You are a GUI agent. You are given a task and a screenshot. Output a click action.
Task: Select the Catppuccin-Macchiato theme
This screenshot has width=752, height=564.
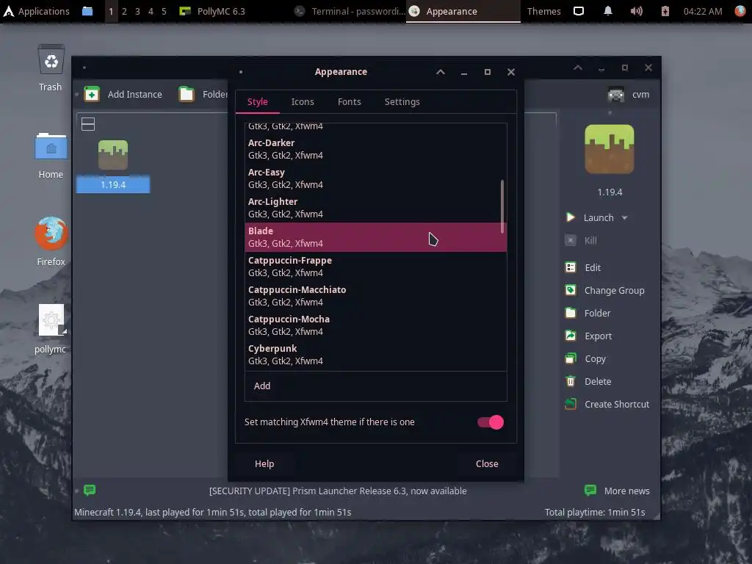click(x=375, y=295)
